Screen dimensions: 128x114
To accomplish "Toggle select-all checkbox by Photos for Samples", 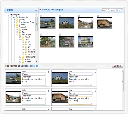I will click(40, 10).
